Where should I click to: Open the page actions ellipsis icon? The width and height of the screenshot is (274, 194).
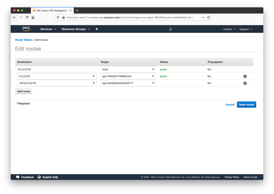[203, 18]
